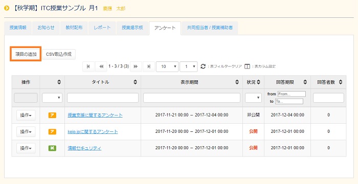Open the 情報セキュリティ link
358x184 pixels.
coord(84,148)
